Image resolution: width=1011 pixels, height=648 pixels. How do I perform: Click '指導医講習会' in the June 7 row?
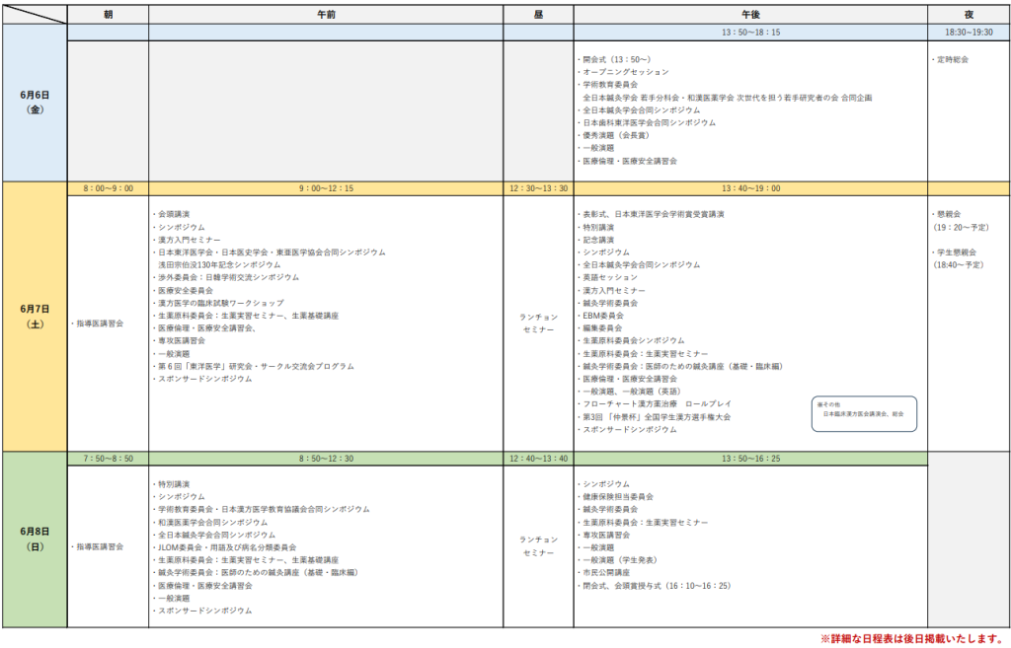(x=98, y=324)
